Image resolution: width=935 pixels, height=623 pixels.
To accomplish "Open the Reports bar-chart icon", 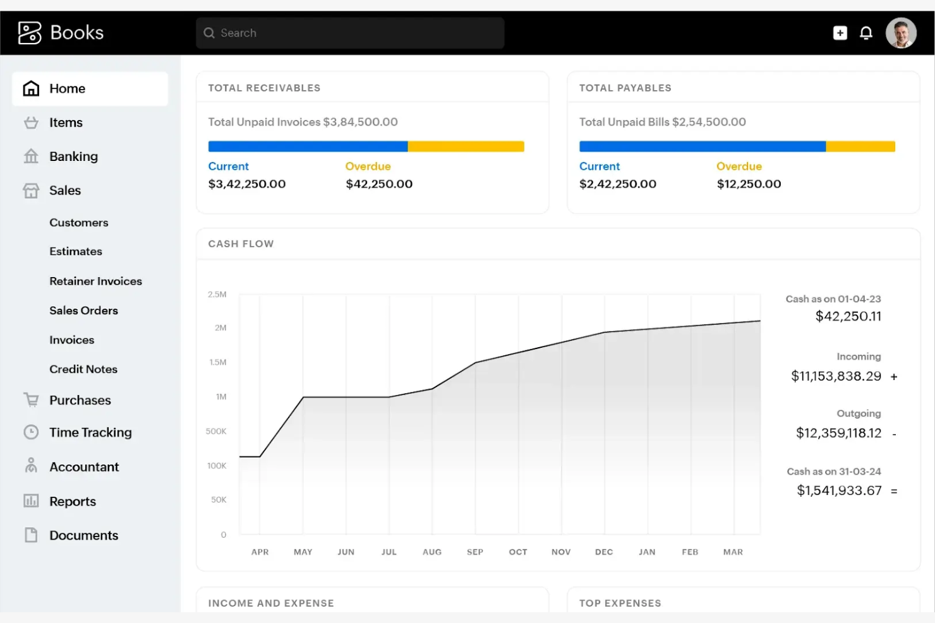I will tap(30, 501).
